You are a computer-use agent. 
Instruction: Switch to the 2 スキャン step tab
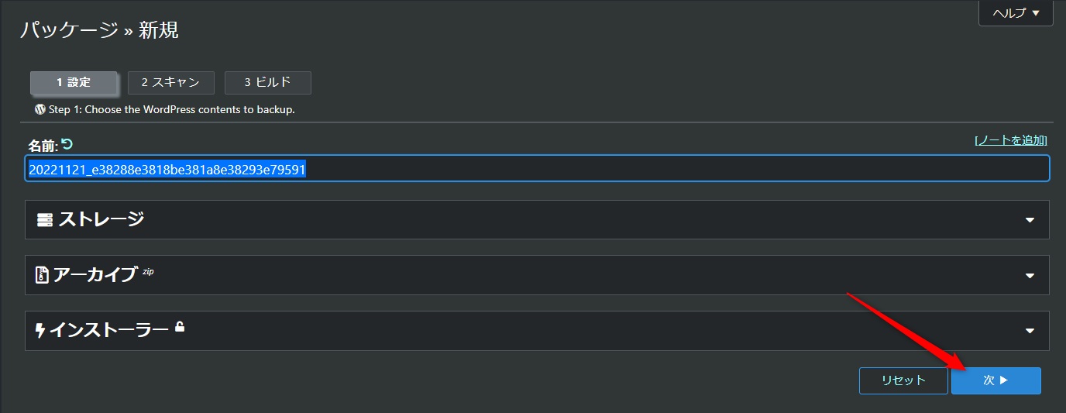tap(170, 82)
